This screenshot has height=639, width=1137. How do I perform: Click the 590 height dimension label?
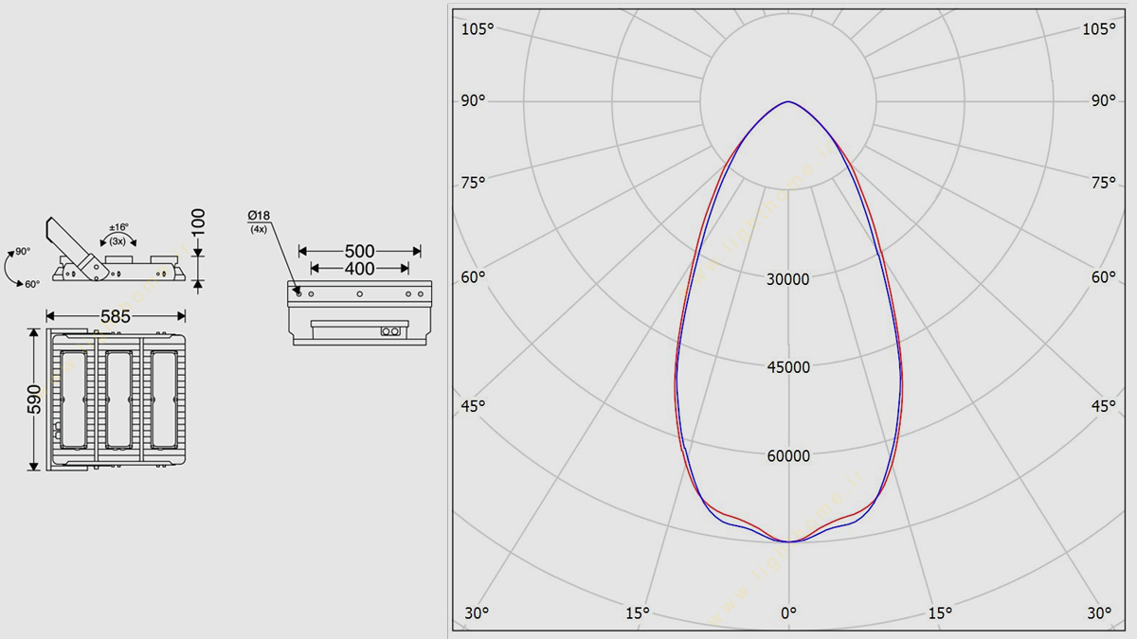pos(34,399)
